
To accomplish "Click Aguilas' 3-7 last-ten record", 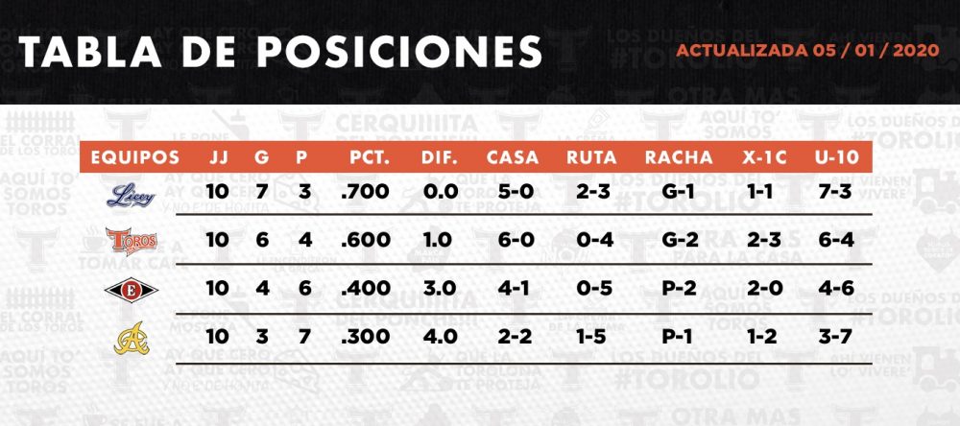I will (836, 337).
